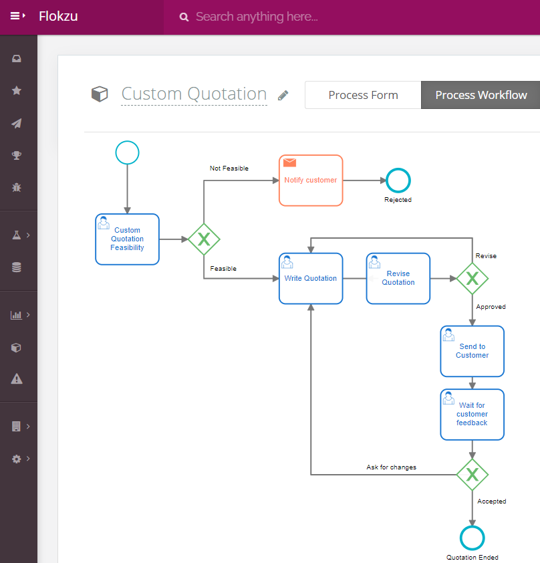540x563 pixels.
Task: Edit process name with pencil icon
Action: tap(283, 96)
